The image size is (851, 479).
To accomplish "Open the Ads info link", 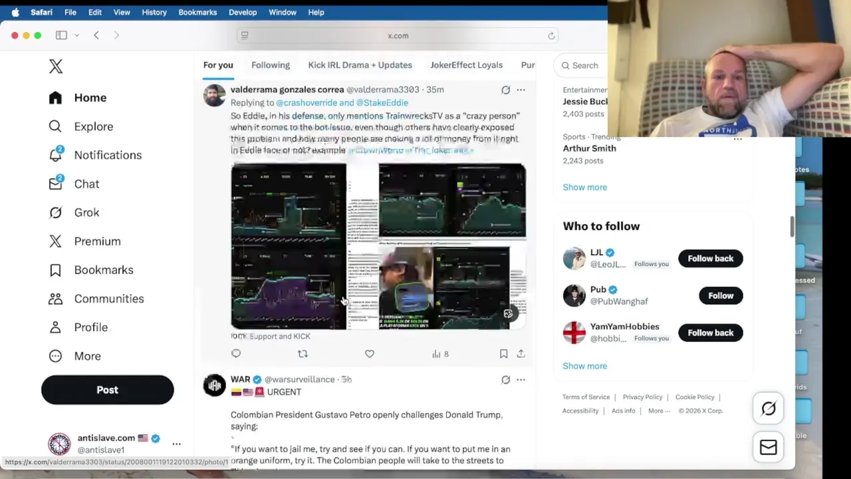I will click(x=623, y=410).
